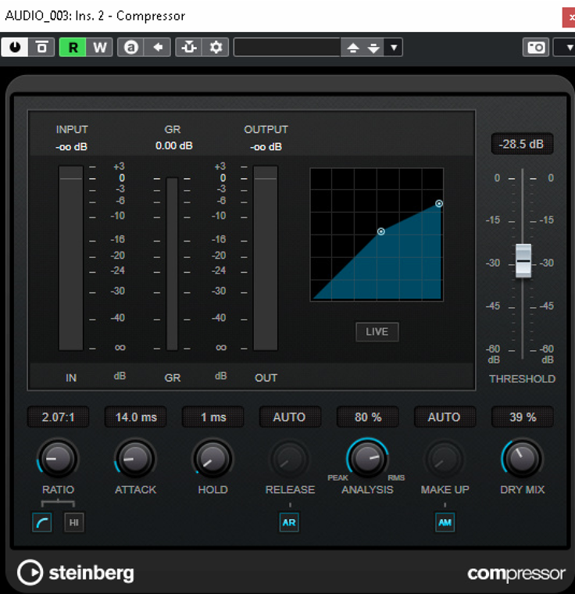Image resolution: width=575 pixels, height=594 pixels.
Task: Load previous preset with up arrow
Action: tap(352, 48)
